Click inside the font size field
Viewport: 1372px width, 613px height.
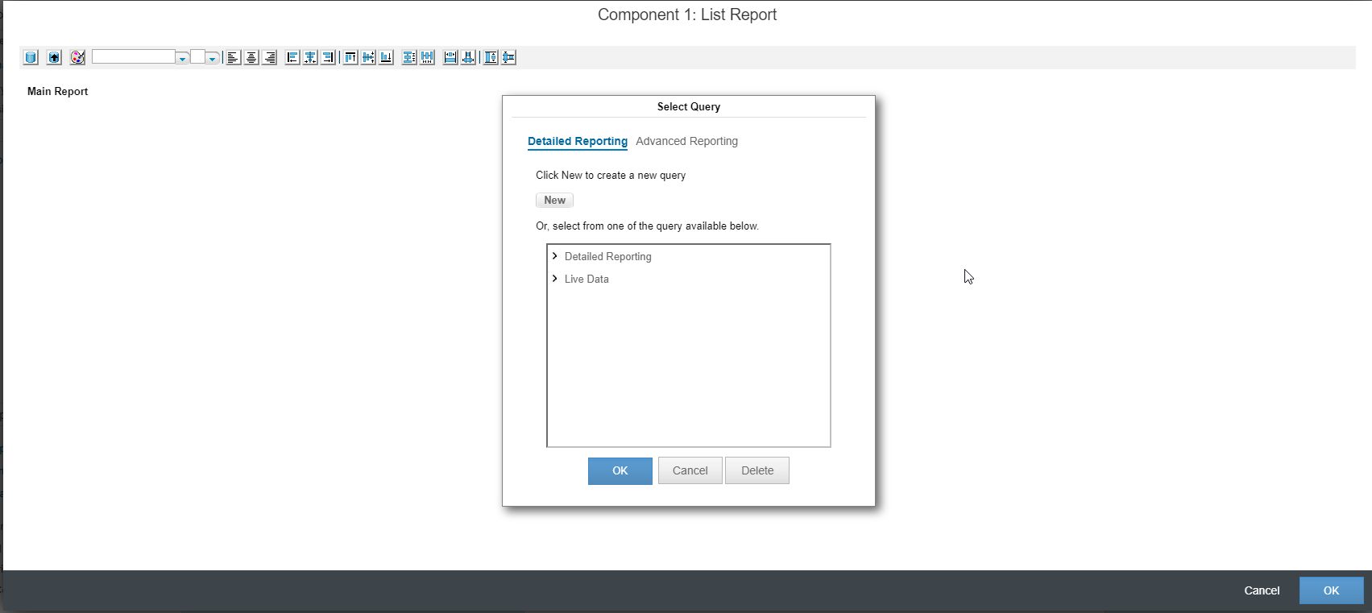(197, 56)
